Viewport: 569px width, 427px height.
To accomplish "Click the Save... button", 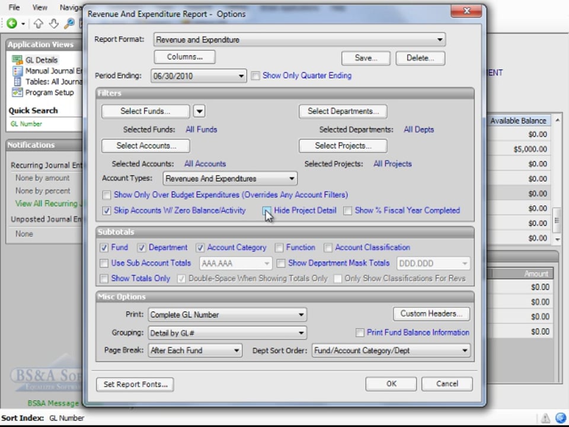I will click(x=366, y=58).
